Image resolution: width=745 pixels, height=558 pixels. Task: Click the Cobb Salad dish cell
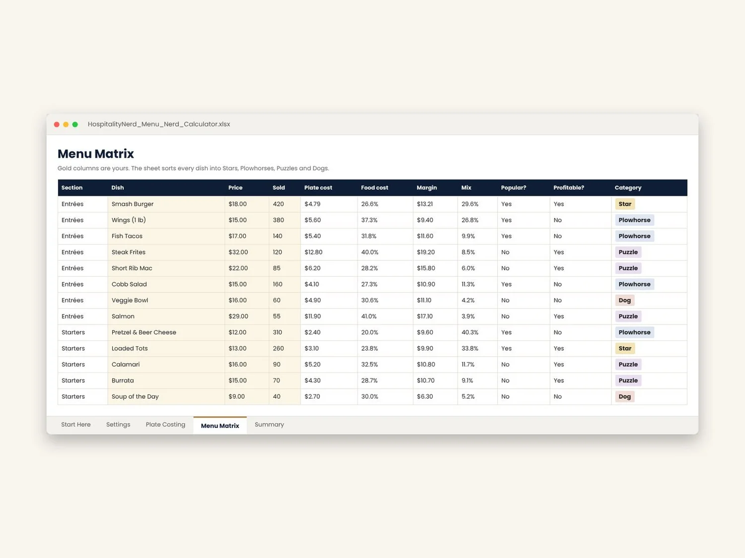[x=166, y=284]
